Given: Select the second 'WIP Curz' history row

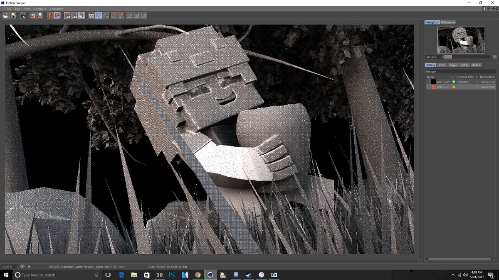Looking at the screenshot, I should (x=460, y=87).
